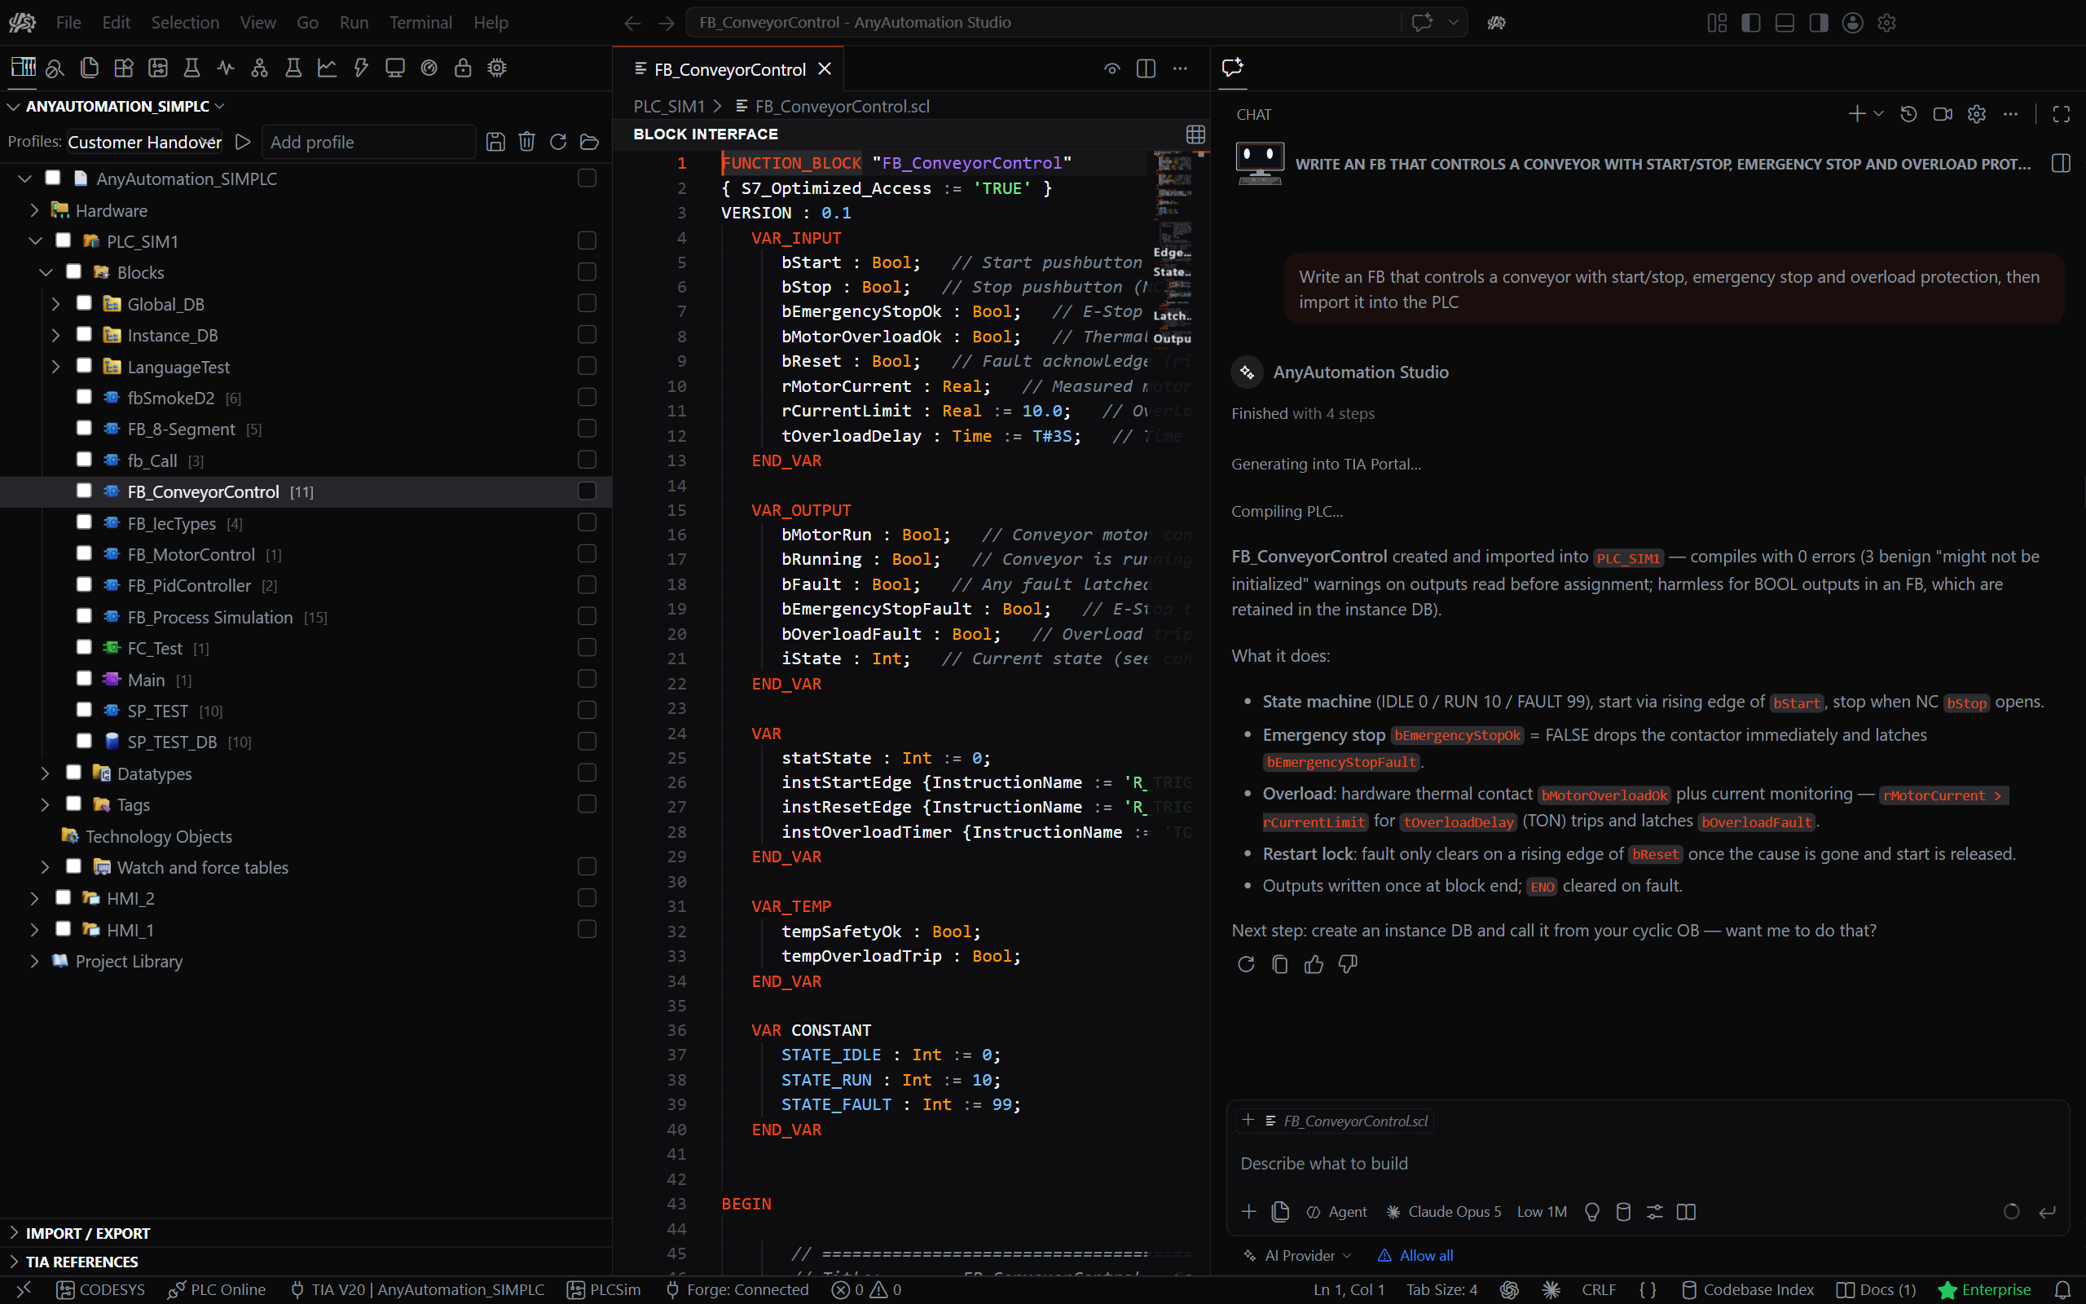
Task: Check the FB_ConveyorControl left checkbox
Action: tap(84, 491)
